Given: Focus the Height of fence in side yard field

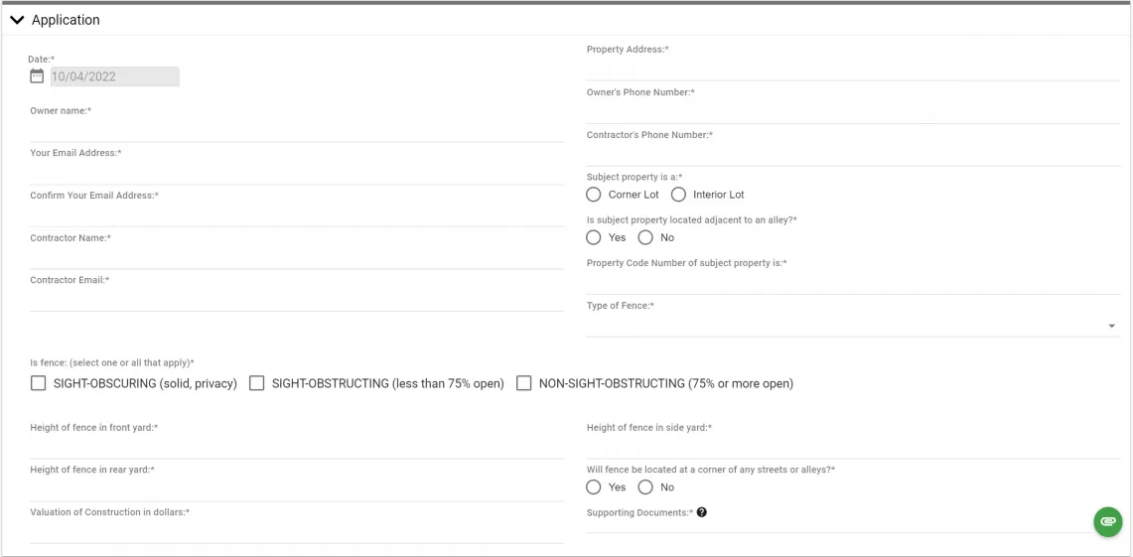Looking at the screenshot, I should pos(852,447).
